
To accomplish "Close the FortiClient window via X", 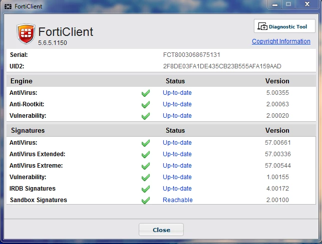I will click(x=307, y=4).
